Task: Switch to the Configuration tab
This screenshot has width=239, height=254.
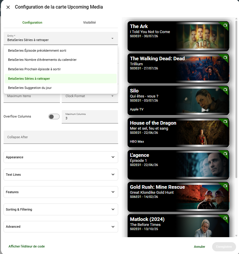Action: click(32, 22)
